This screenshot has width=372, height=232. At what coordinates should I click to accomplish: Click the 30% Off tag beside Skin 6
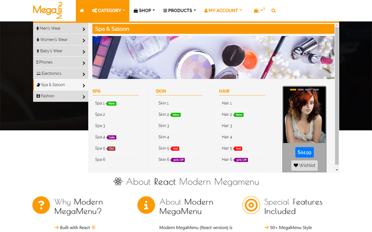tap(178, 160)
